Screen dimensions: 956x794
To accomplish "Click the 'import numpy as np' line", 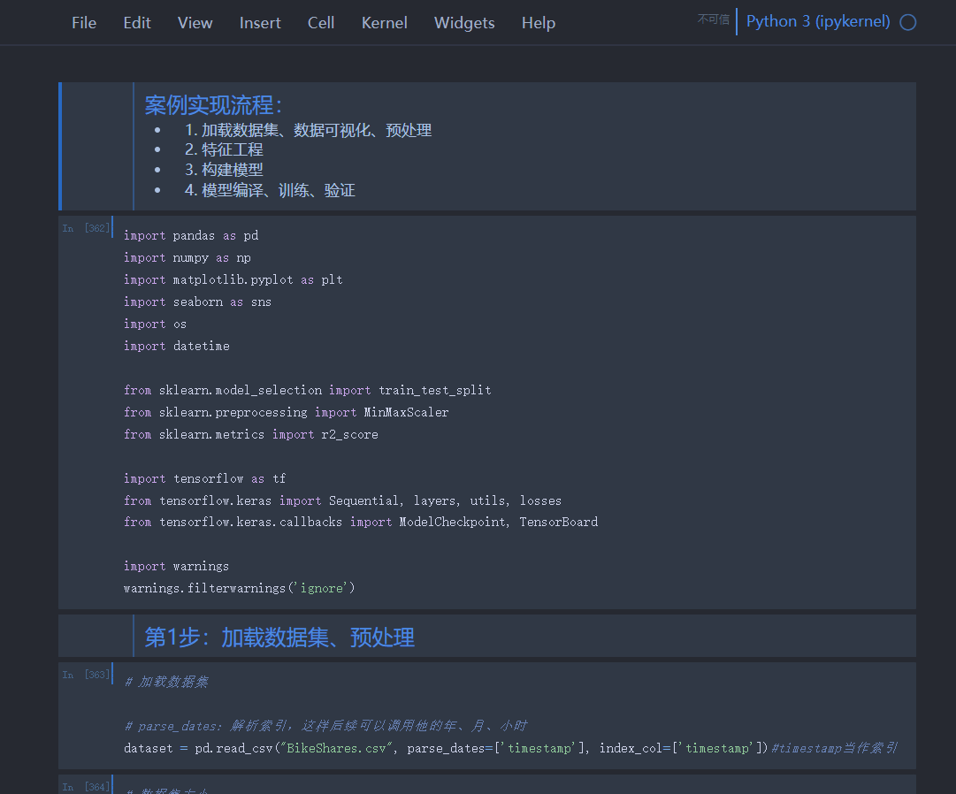I will point(187,257).
